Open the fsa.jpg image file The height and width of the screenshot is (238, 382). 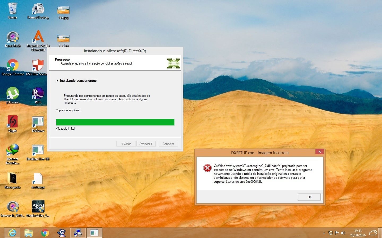(63, 12)
